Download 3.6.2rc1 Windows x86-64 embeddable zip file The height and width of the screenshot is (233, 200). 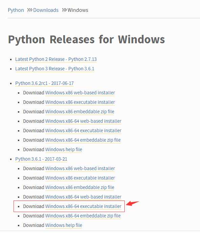click(83, 140)
